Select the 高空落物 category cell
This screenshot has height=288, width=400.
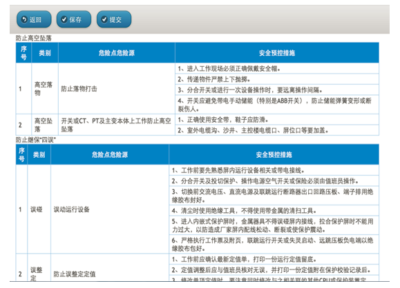tap(45, 89)
